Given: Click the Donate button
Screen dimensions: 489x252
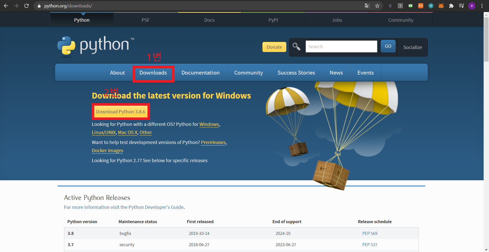Looking at the screenshot, I should pyautogui.click(x=274, y=47).
